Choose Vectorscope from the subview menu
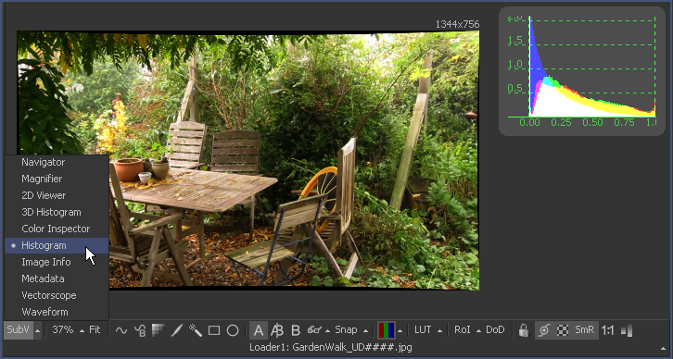The height and width of the screenshot is (359, 673). pos(57,295)
